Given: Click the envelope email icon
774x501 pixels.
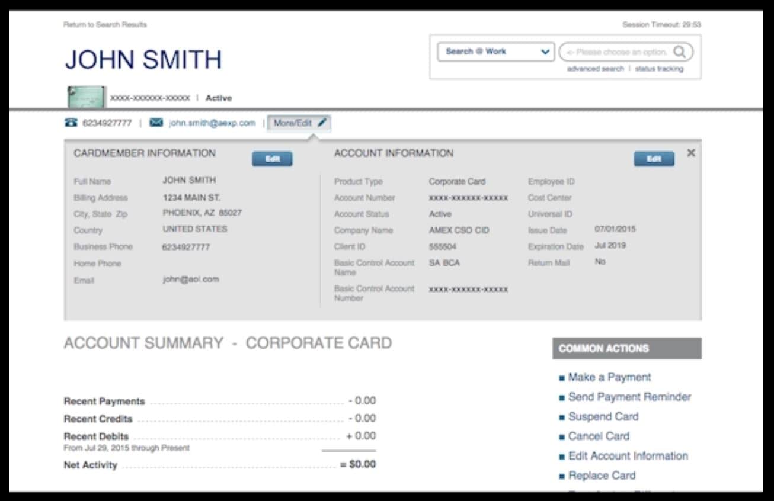Looking at the screenshot, I should [156, 123].
